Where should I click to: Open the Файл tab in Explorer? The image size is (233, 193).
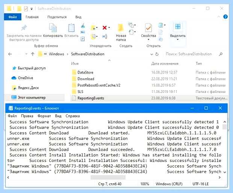pyautogui.click(x=13, y=17)
